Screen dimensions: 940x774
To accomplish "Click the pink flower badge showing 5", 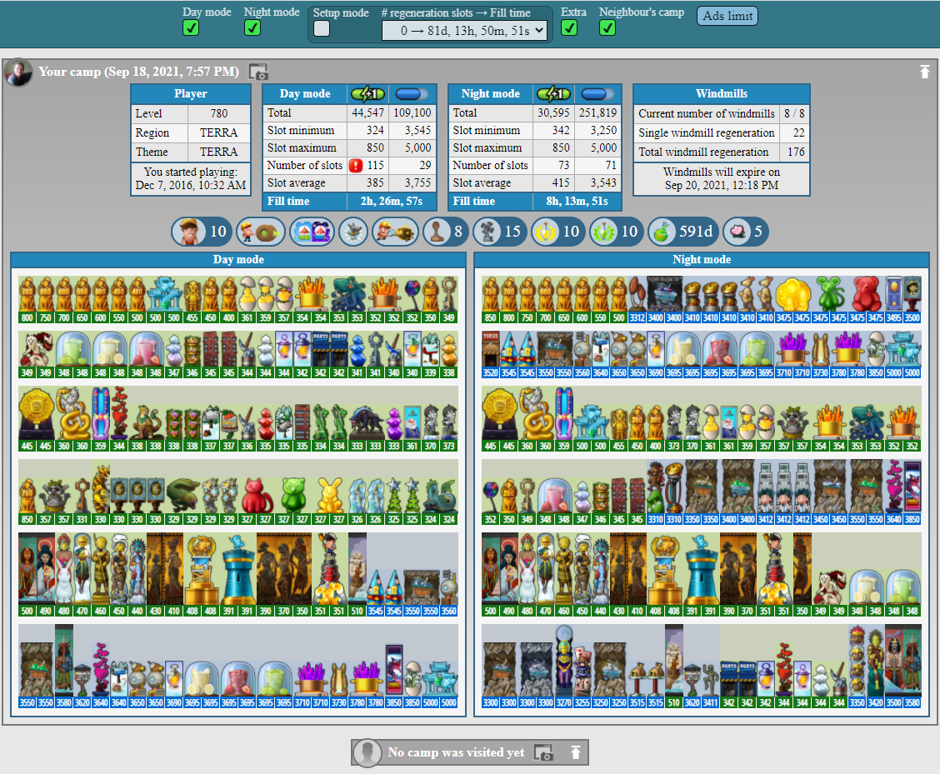I will pos(745,232).
